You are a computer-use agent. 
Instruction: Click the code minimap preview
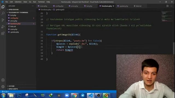pyautogui.click(x=167, y=16)
